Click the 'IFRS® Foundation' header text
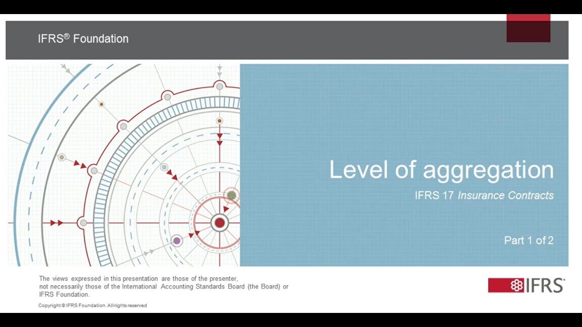The image size is (582, 327). point(83,39)
